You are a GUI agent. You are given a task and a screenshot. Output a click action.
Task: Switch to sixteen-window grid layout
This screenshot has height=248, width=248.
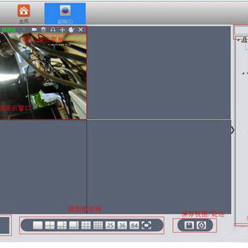pyautogui.click(x=98, y=225)
